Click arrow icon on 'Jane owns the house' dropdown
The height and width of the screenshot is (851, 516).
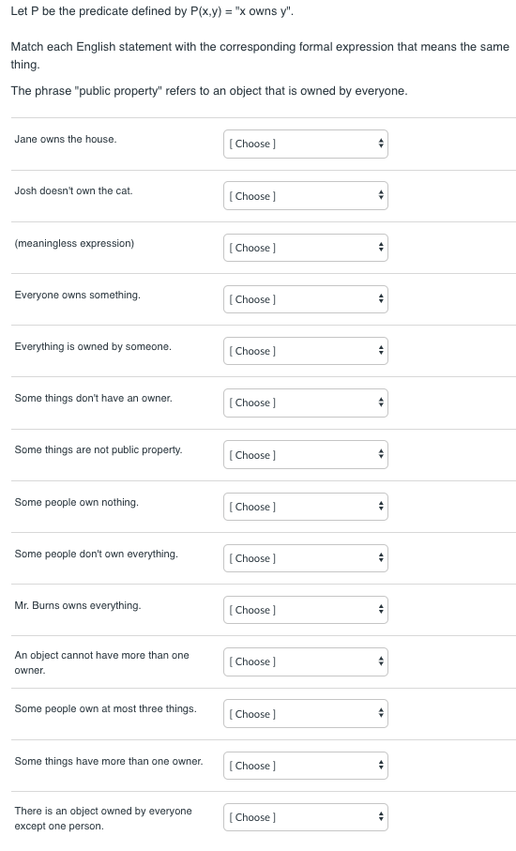coord(381,144)
